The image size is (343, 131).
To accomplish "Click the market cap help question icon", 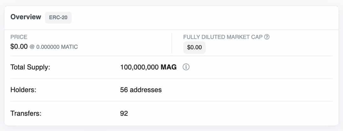I will click(267, 37).
